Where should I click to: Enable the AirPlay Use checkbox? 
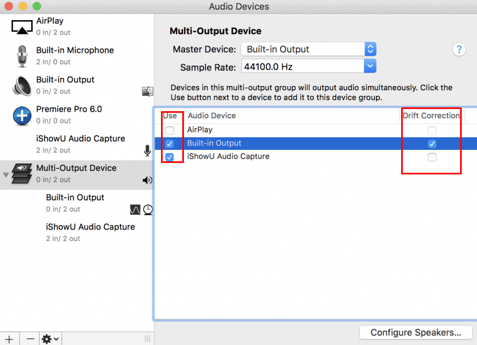[170, 131]
